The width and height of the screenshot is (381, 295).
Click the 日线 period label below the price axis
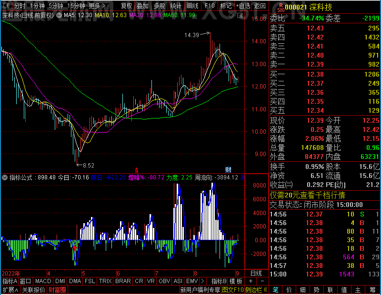[256, 273]
